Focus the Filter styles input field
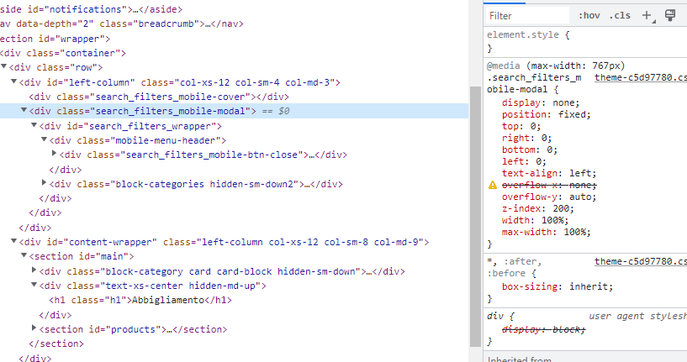 (x=527, y=16)
